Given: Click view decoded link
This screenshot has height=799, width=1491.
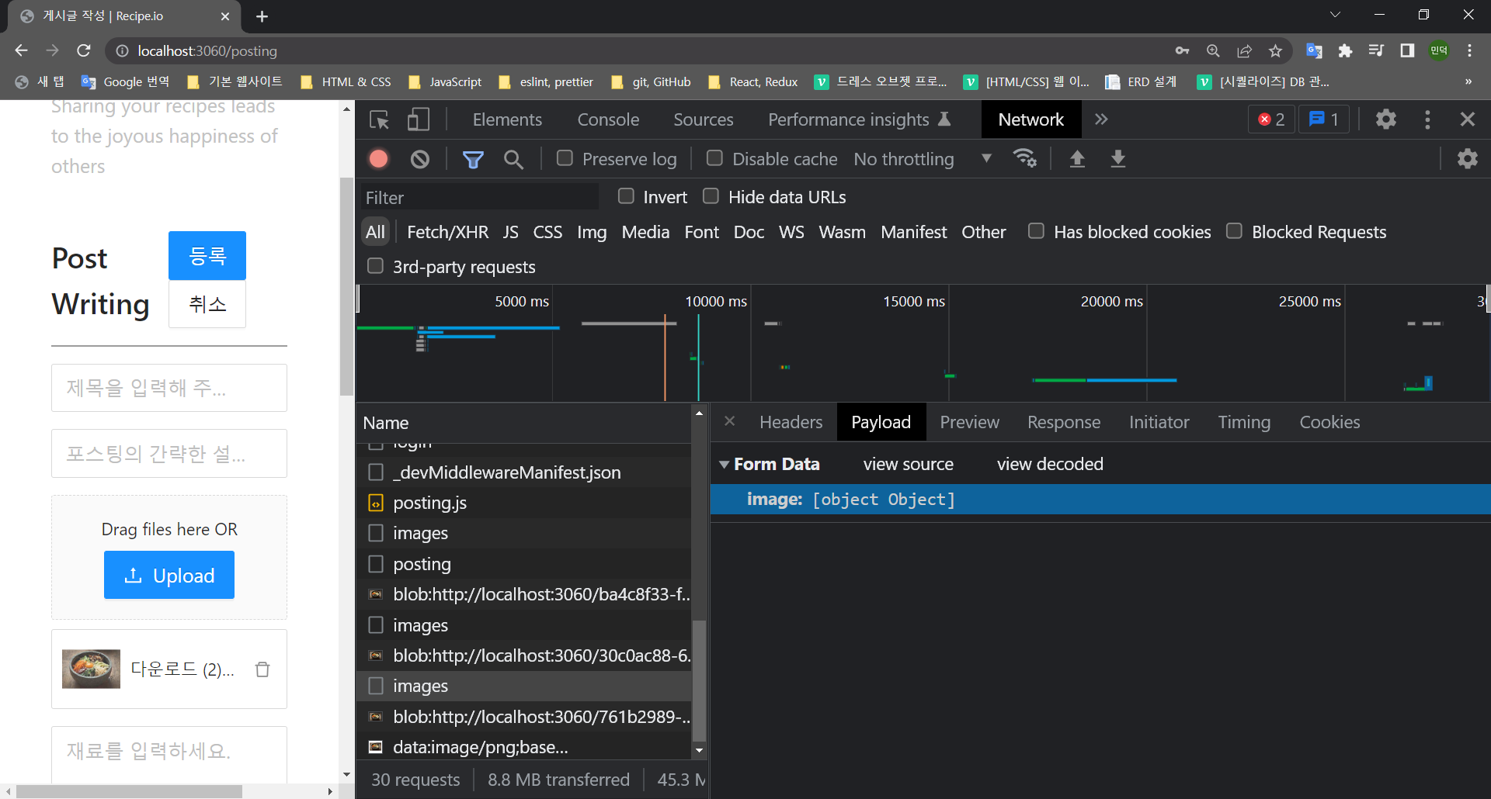Looking at the screenshot, I should [x=1050, y=464].
